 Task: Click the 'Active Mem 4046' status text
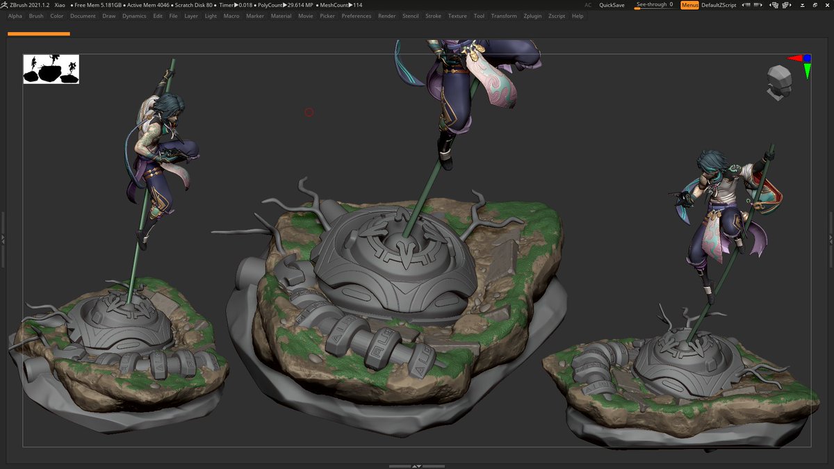click(149, 5)
